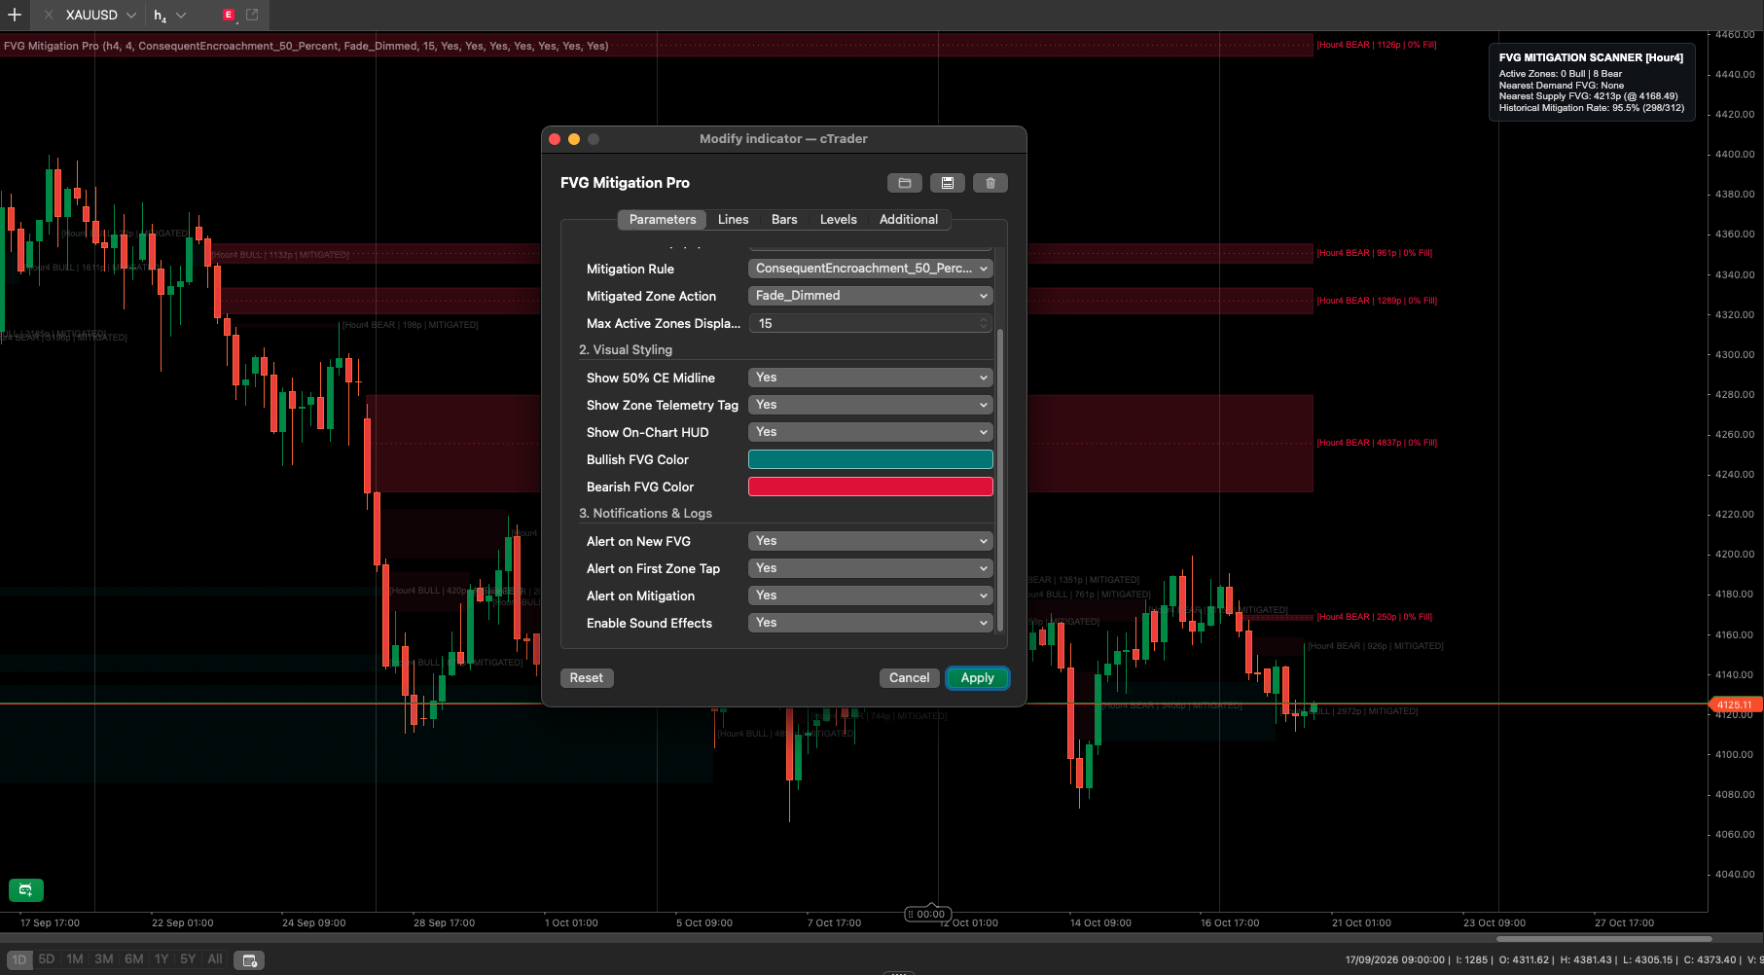Select the 5D range button
This screenshot has height=975, width=1764.
tap(47, 959)
